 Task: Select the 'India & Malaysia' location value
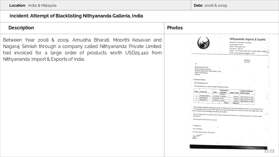click(x=42, y=5)
